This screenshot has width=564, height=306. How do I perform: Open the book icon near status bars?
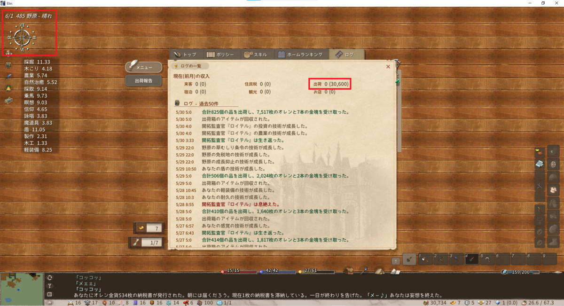(395, 271)
